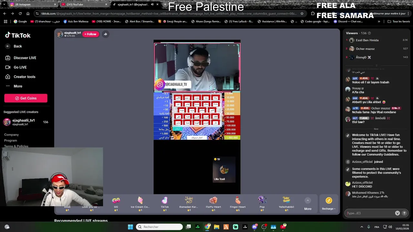Open Viewers info icon
The height and width of the screenshot is (232, 413).
[x=369, y=33]
